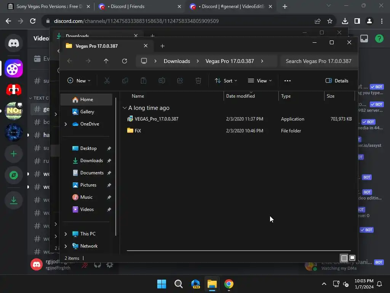Screen dimensions: 390x293
Task: Click the Rename icon in Explorer toolbar
Action: [x=162, y=80]
